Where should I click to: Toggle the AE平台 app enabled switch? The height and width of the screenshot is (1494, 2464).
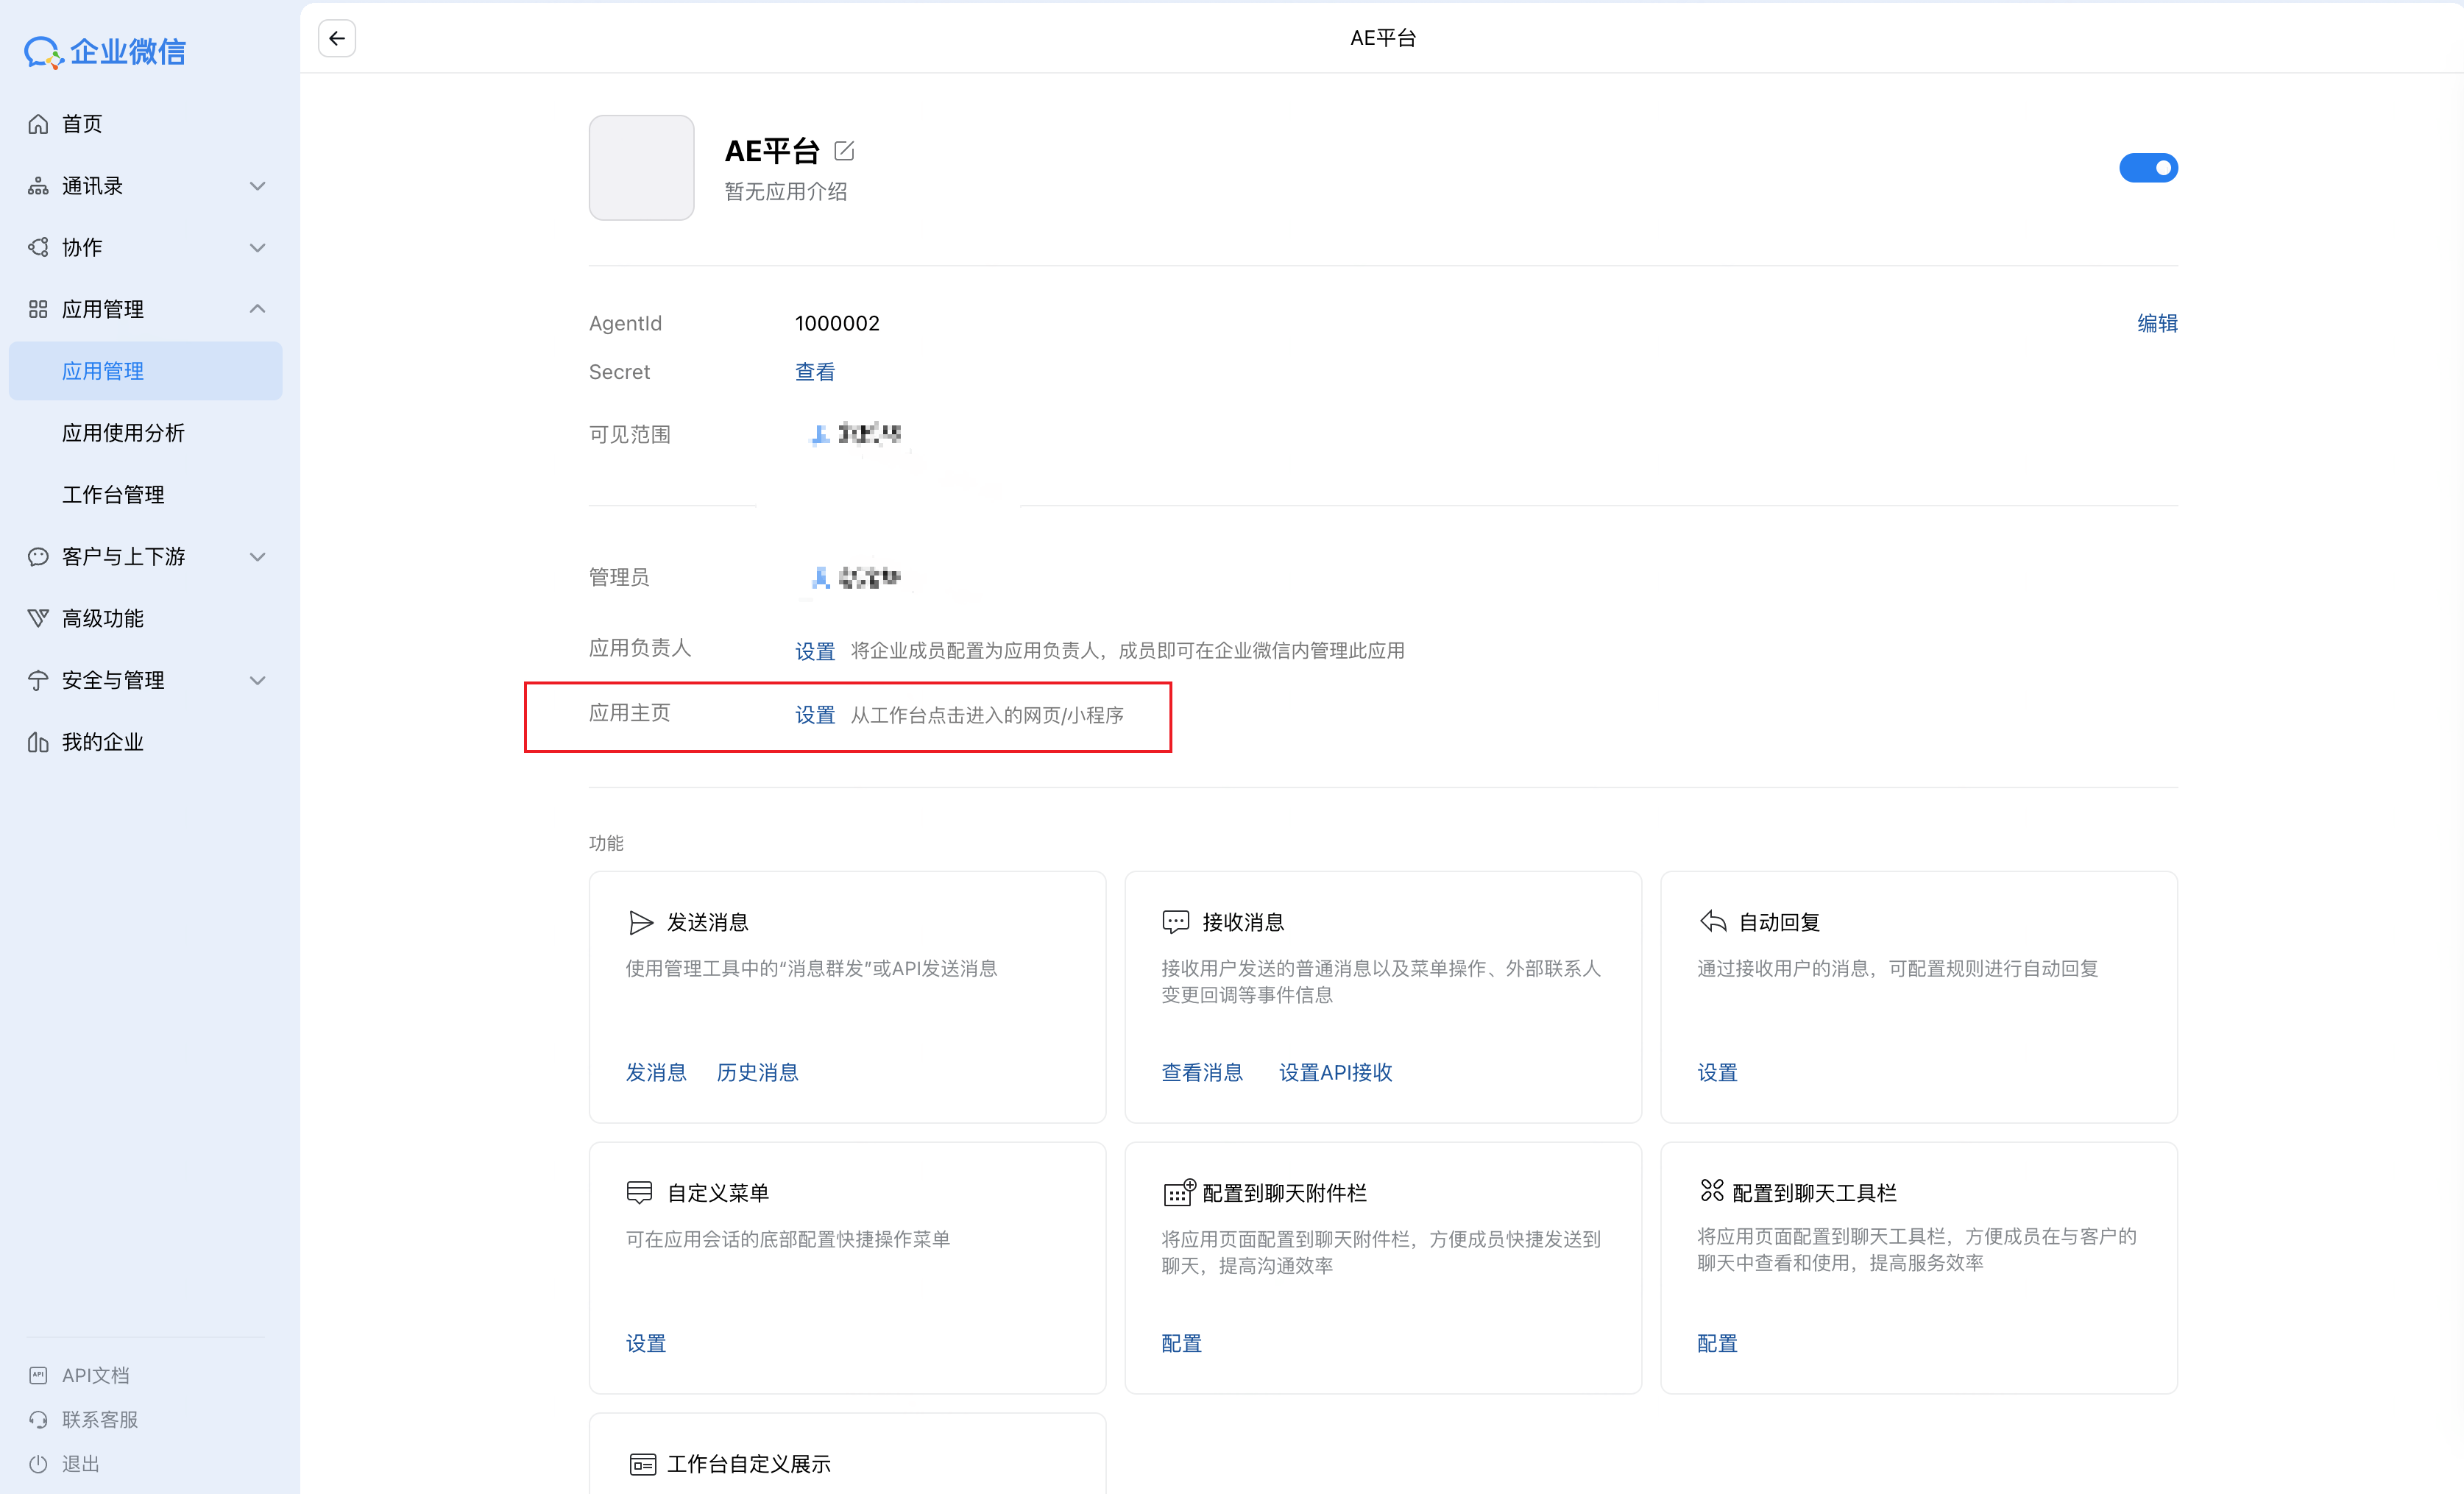tap(2148, 168)
